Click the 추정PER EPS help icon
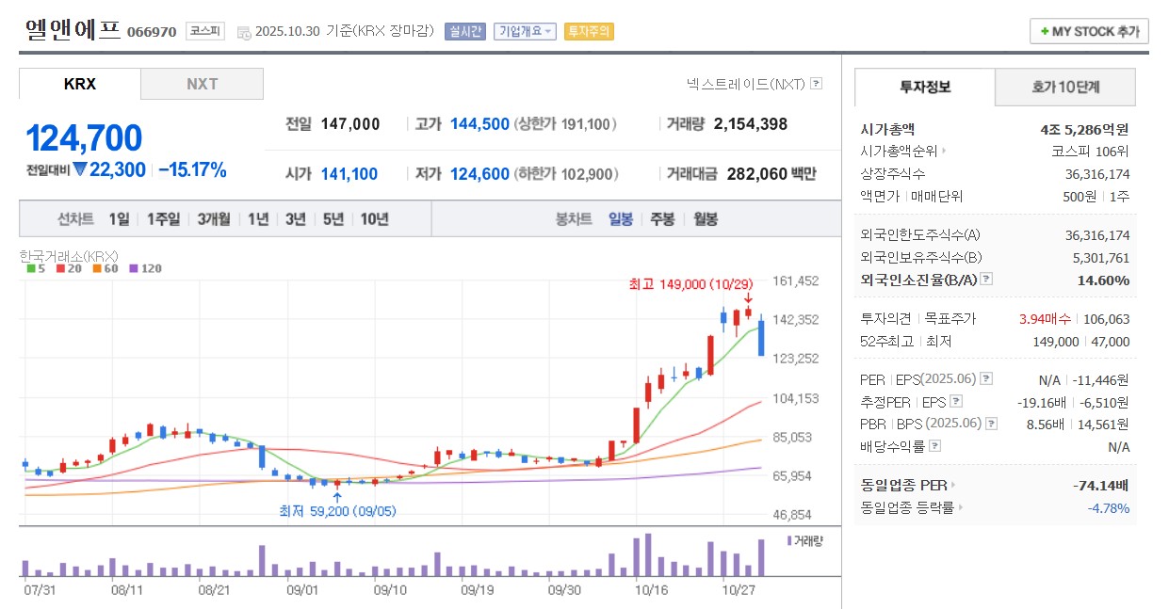The width and height of the screenshot is (1169, 609). 955,402
